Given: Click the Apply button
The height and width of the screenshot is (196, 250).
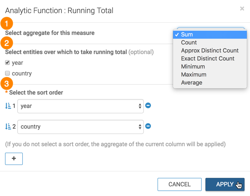Looking at the screenshot, I should click(225, 184).
